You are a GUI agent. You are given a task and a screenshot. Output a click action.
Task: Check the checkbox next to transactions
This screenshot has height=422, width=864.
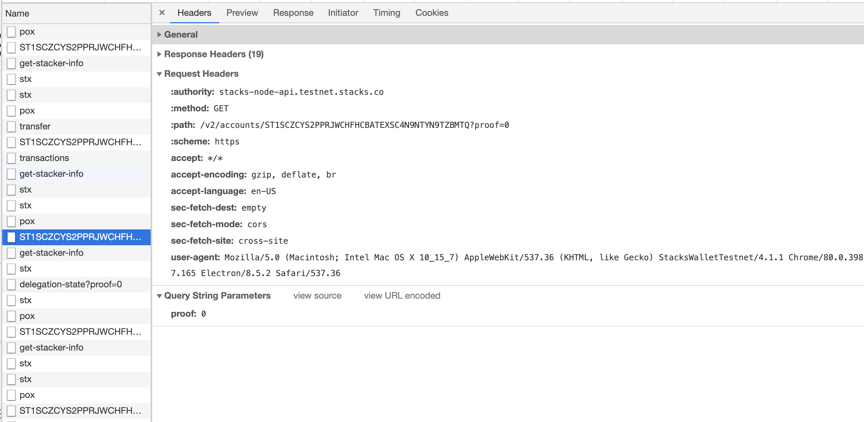(11, 158)
